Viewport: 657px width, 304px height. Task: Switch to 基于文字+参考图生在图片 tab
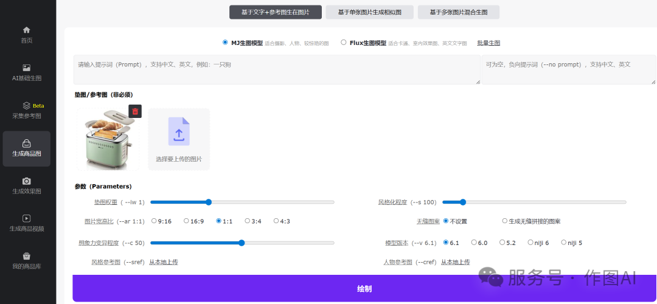coord(276,12)
